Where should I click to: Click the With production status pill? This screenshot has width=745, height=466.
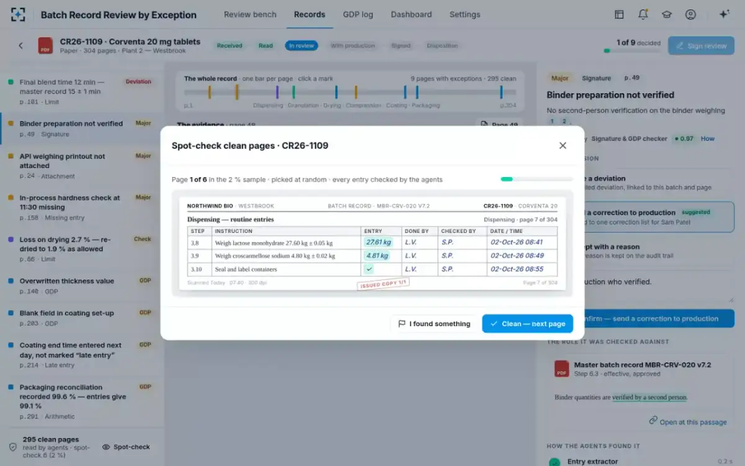point(353,45)
